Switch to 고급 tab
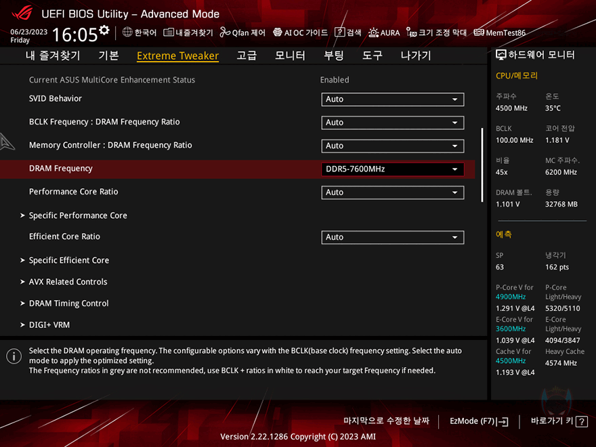 [x=247, y=56]
